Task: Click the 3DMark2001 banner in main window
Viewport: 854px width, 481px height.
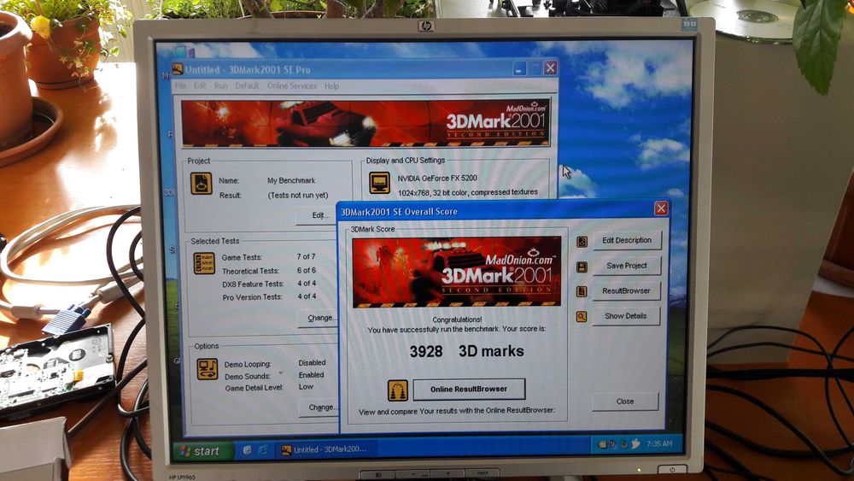Action: click(x=365, y=123)
